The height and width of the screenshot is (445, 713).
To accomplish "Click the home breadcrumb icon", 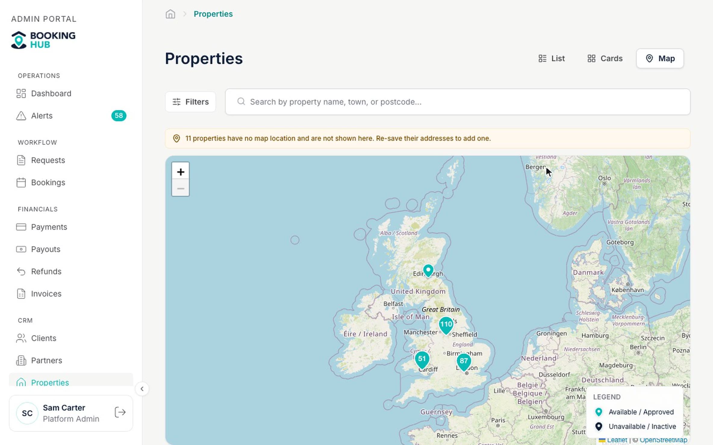I will click(x=170, y=14).
